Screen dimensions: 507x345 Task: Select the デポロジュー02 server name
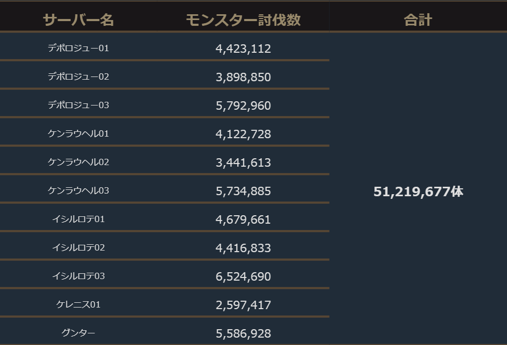coord(78,77)
